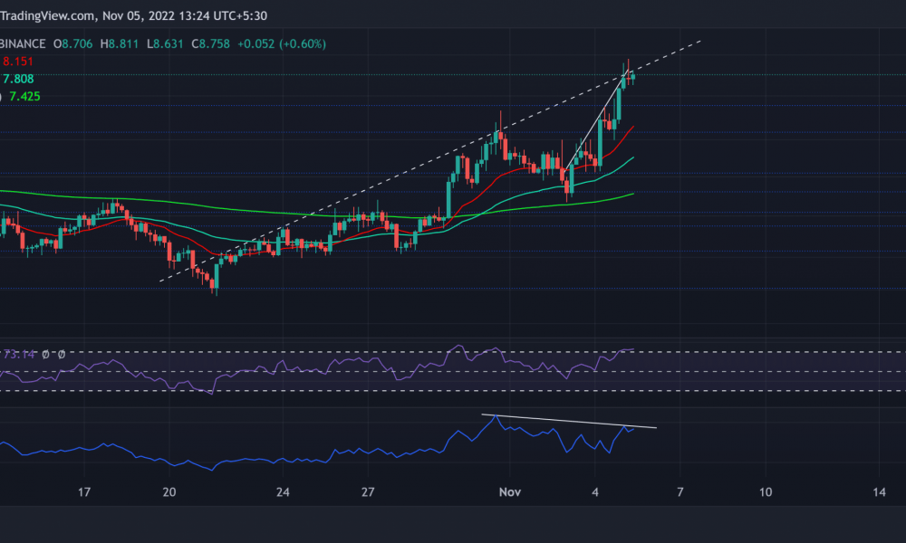This screenshot has width=906, height=543.
Task: Click the 20 date label on time axis
Action: pyautogui.click(x=169, y=492)
